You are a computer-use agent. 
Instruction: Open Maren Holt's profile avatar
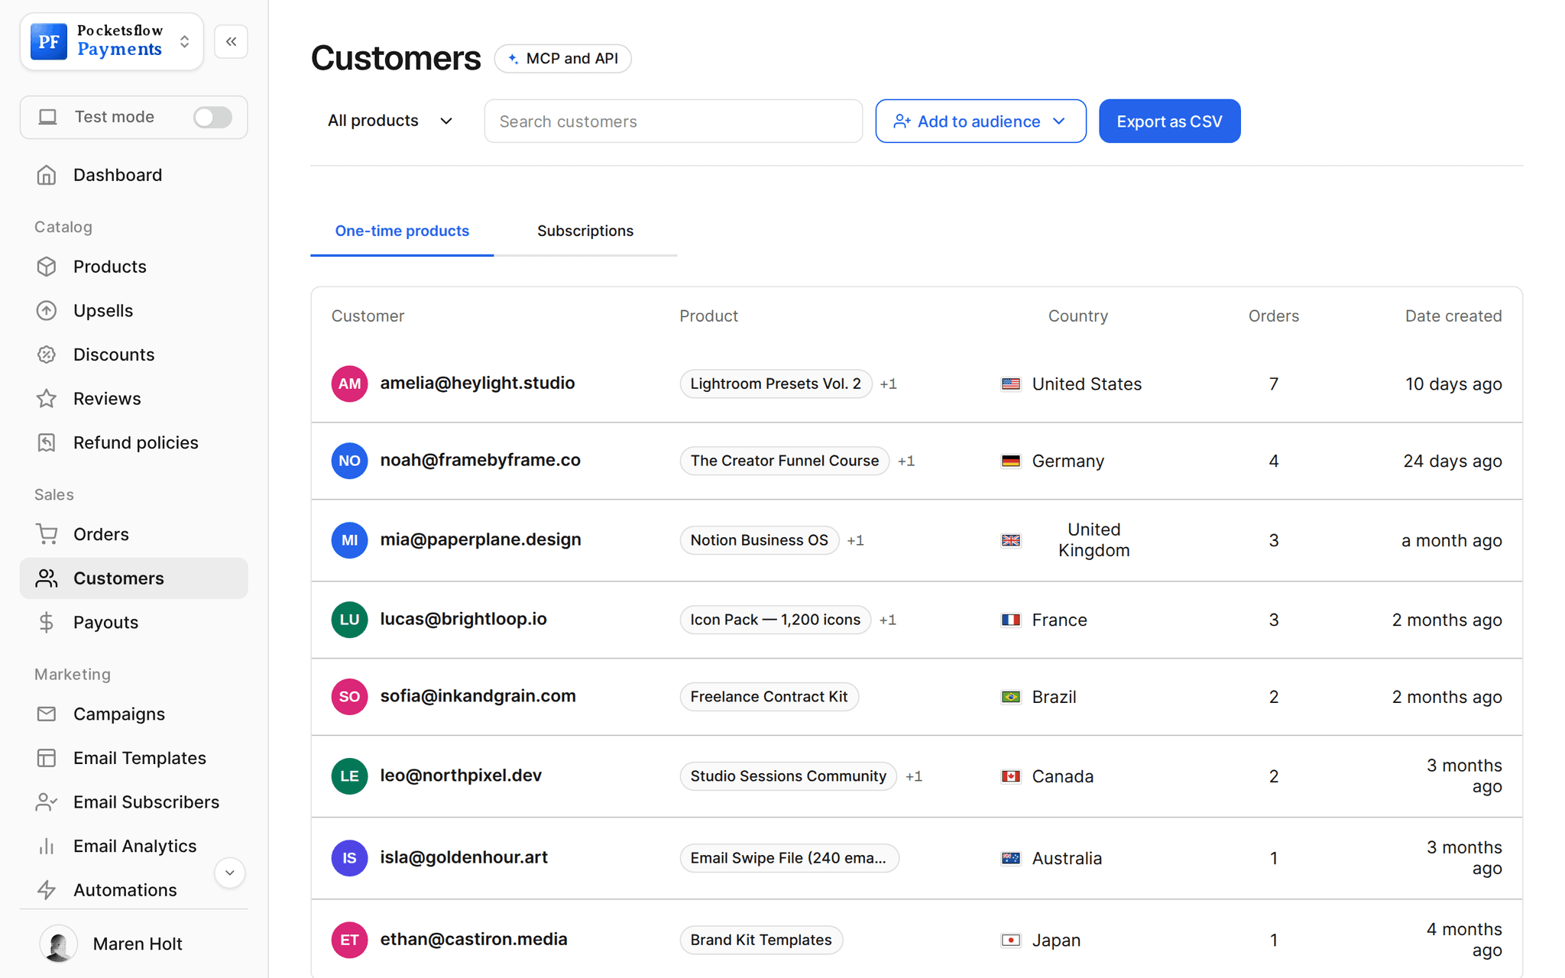click(59, 944)
